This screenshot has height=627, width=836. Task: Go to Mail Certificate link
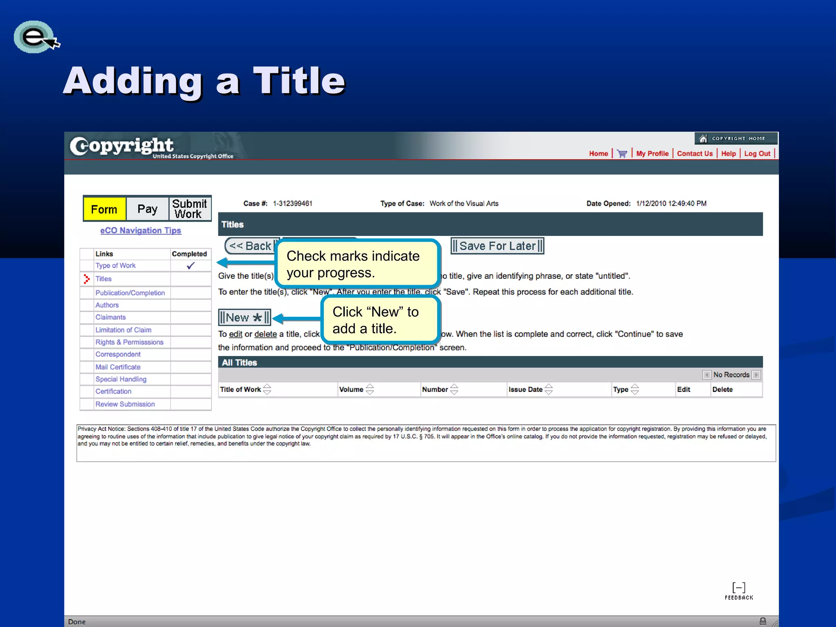(x=118, y=367)
